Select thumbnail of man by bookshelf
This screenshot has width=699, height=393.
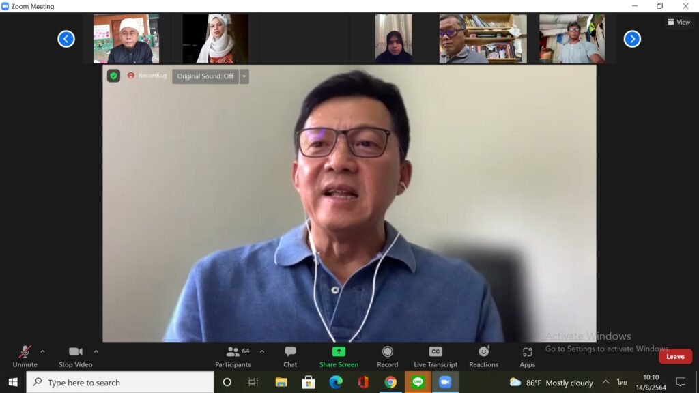[483, 39]
